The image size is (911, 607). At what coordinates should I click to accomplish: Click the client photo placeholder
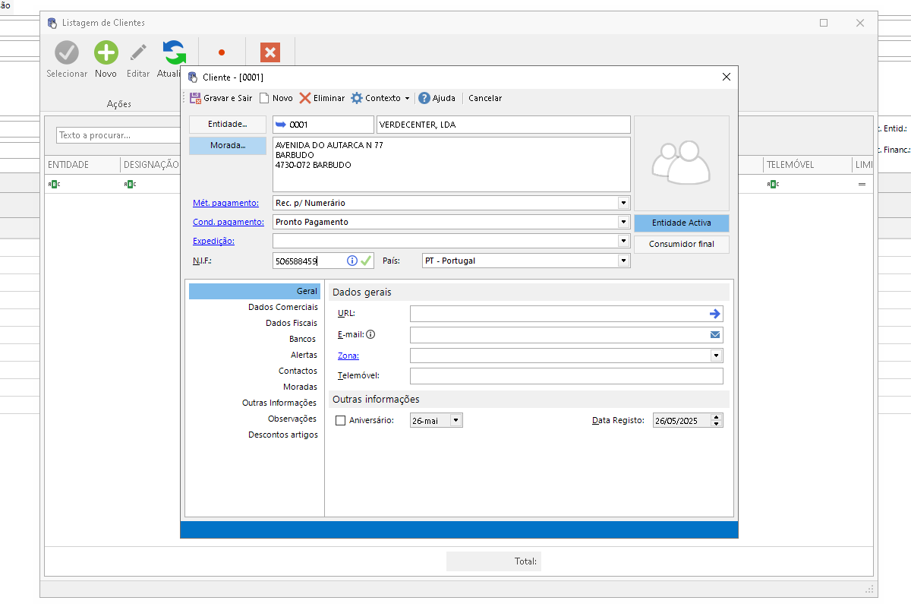coord(681,163)
